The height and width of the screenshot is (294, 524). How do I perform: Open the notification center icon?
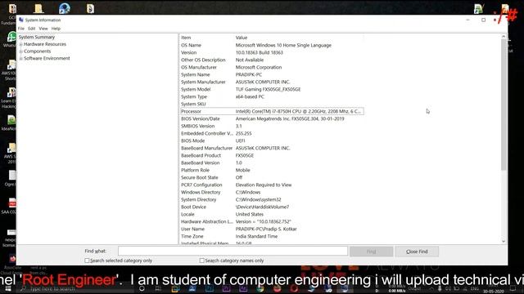coord(513,288)
